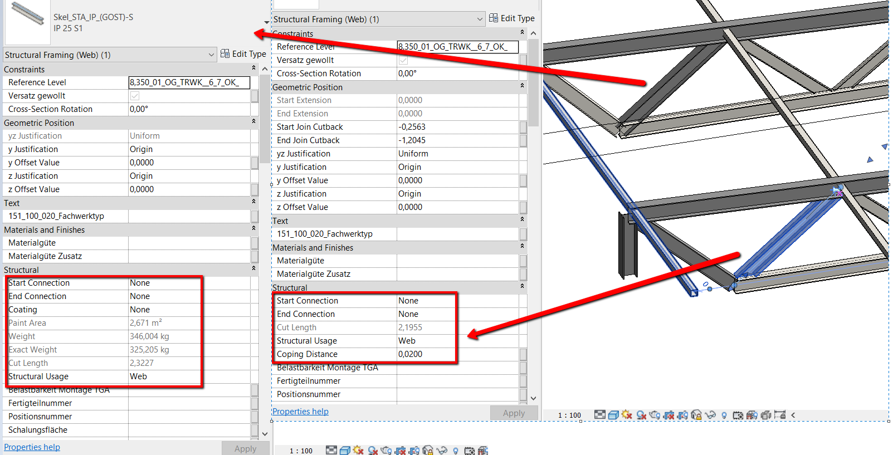Click Edit Type in the left panel
Screen dimensions: 893x455
(243, 54)
